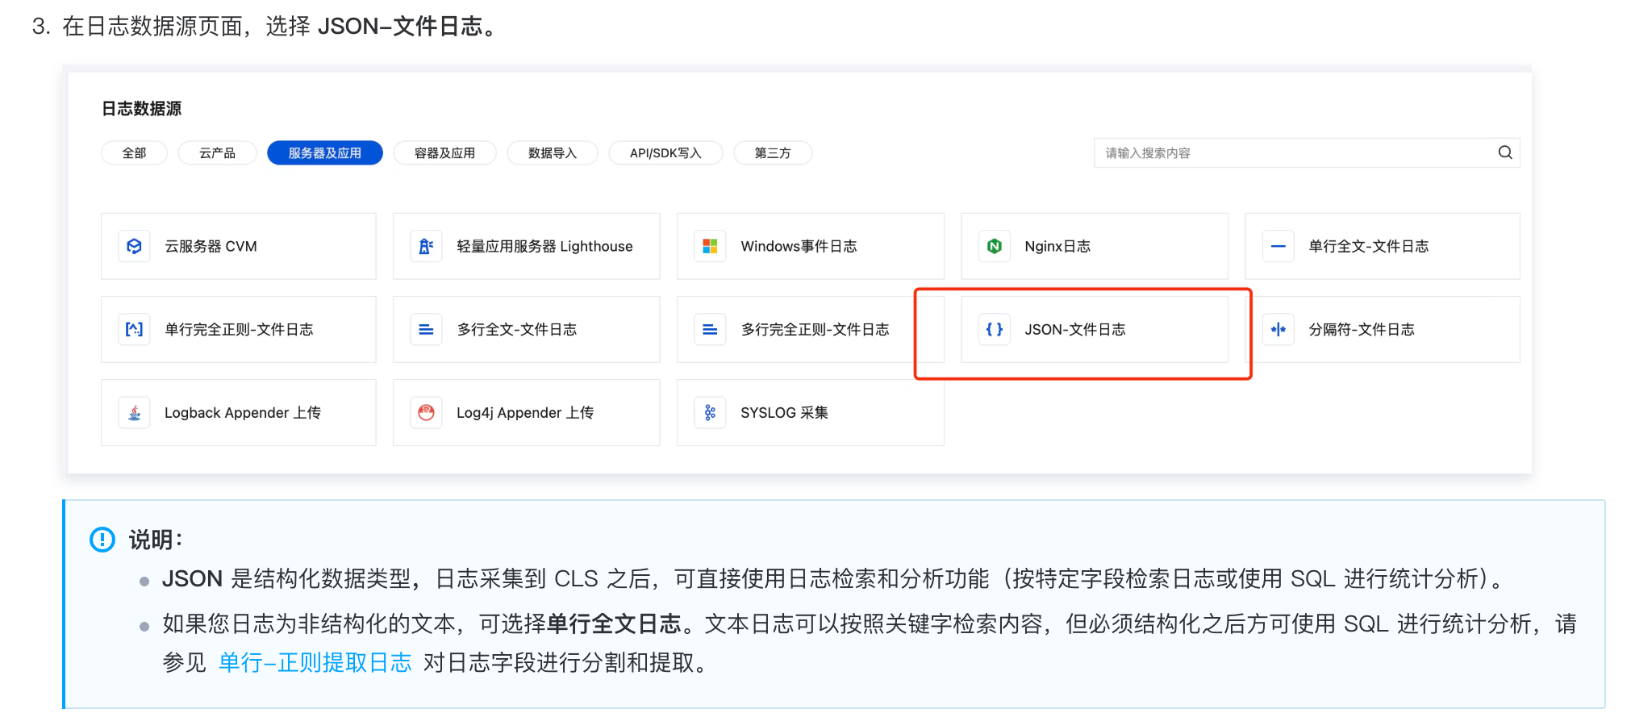1631x713 pixels.
Task: Click the Windows事件日志 logo icon
Action: (710, 246)
